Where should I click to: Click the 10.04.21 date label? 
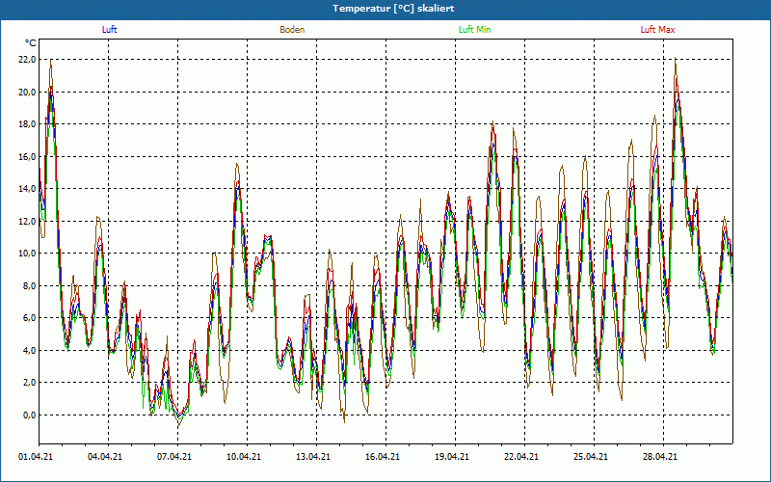tap(244, 457)
